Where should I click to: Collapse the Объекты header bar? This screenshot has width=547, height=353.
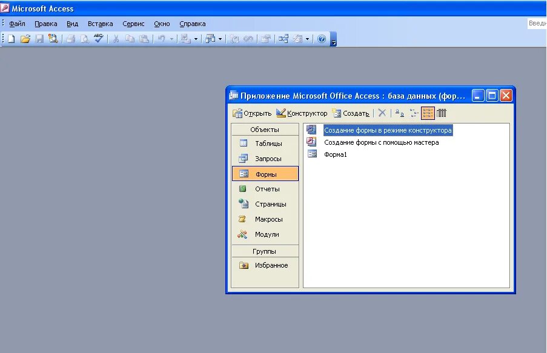(265, 130)
